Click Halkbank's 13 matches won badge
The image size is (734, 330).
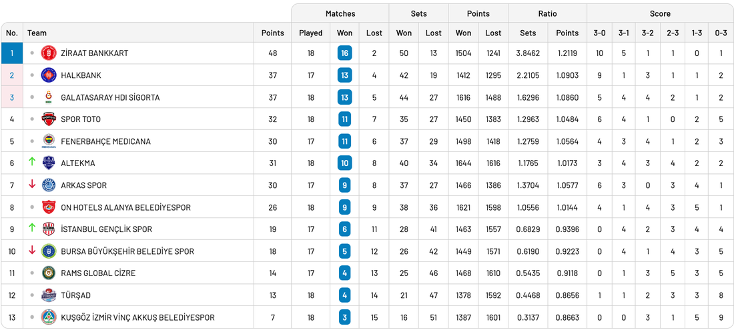345,75
